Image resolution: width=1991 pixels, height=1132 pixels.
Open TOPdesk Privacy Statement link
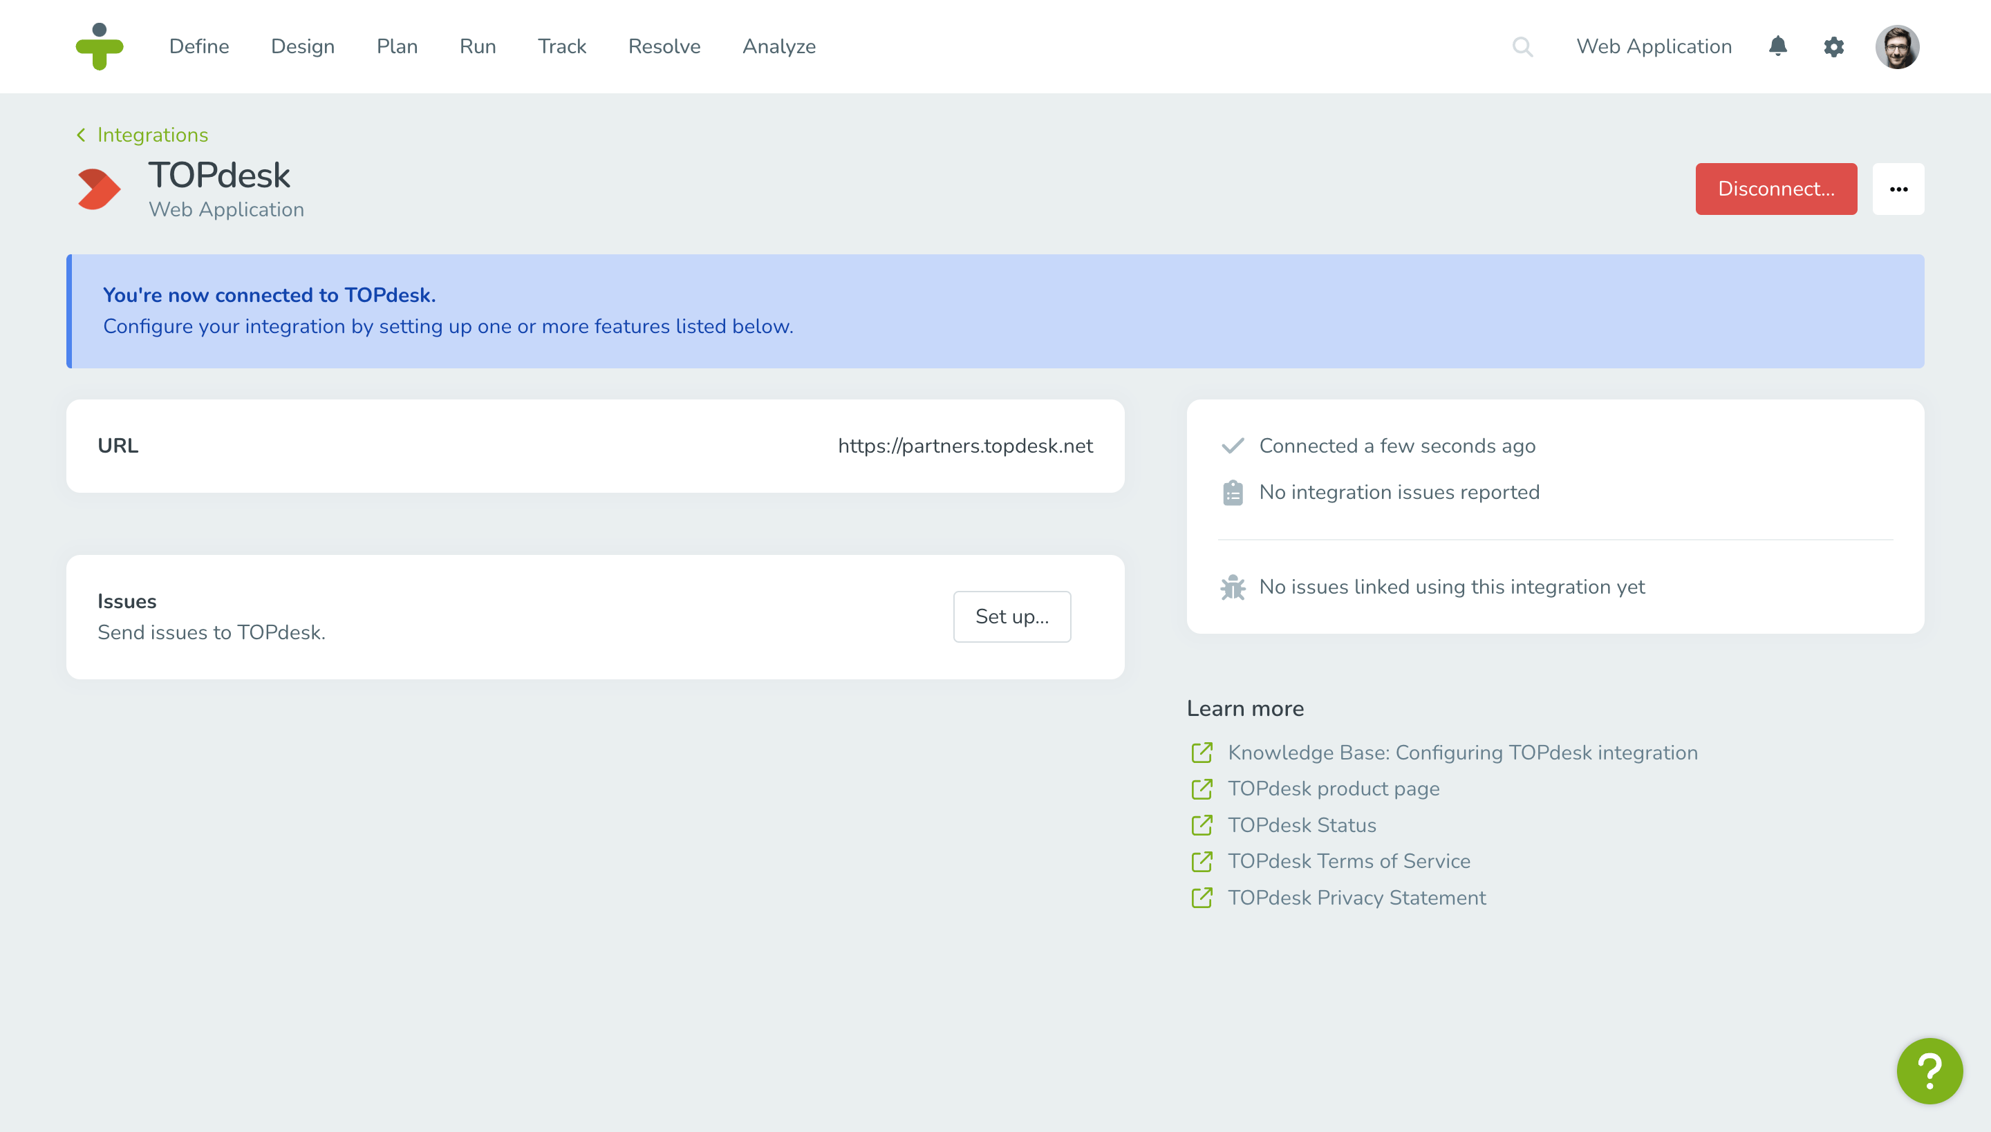1356,898
